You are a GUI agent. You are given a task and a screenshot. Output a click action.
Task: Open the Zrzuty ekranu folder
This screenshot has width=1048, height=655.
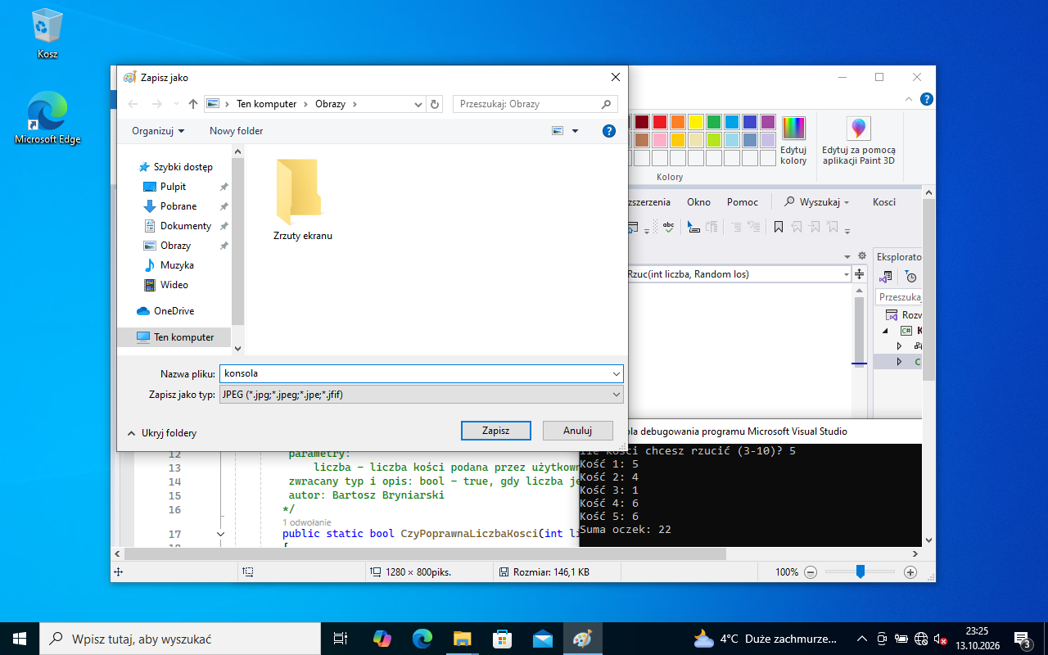[302, 201]
